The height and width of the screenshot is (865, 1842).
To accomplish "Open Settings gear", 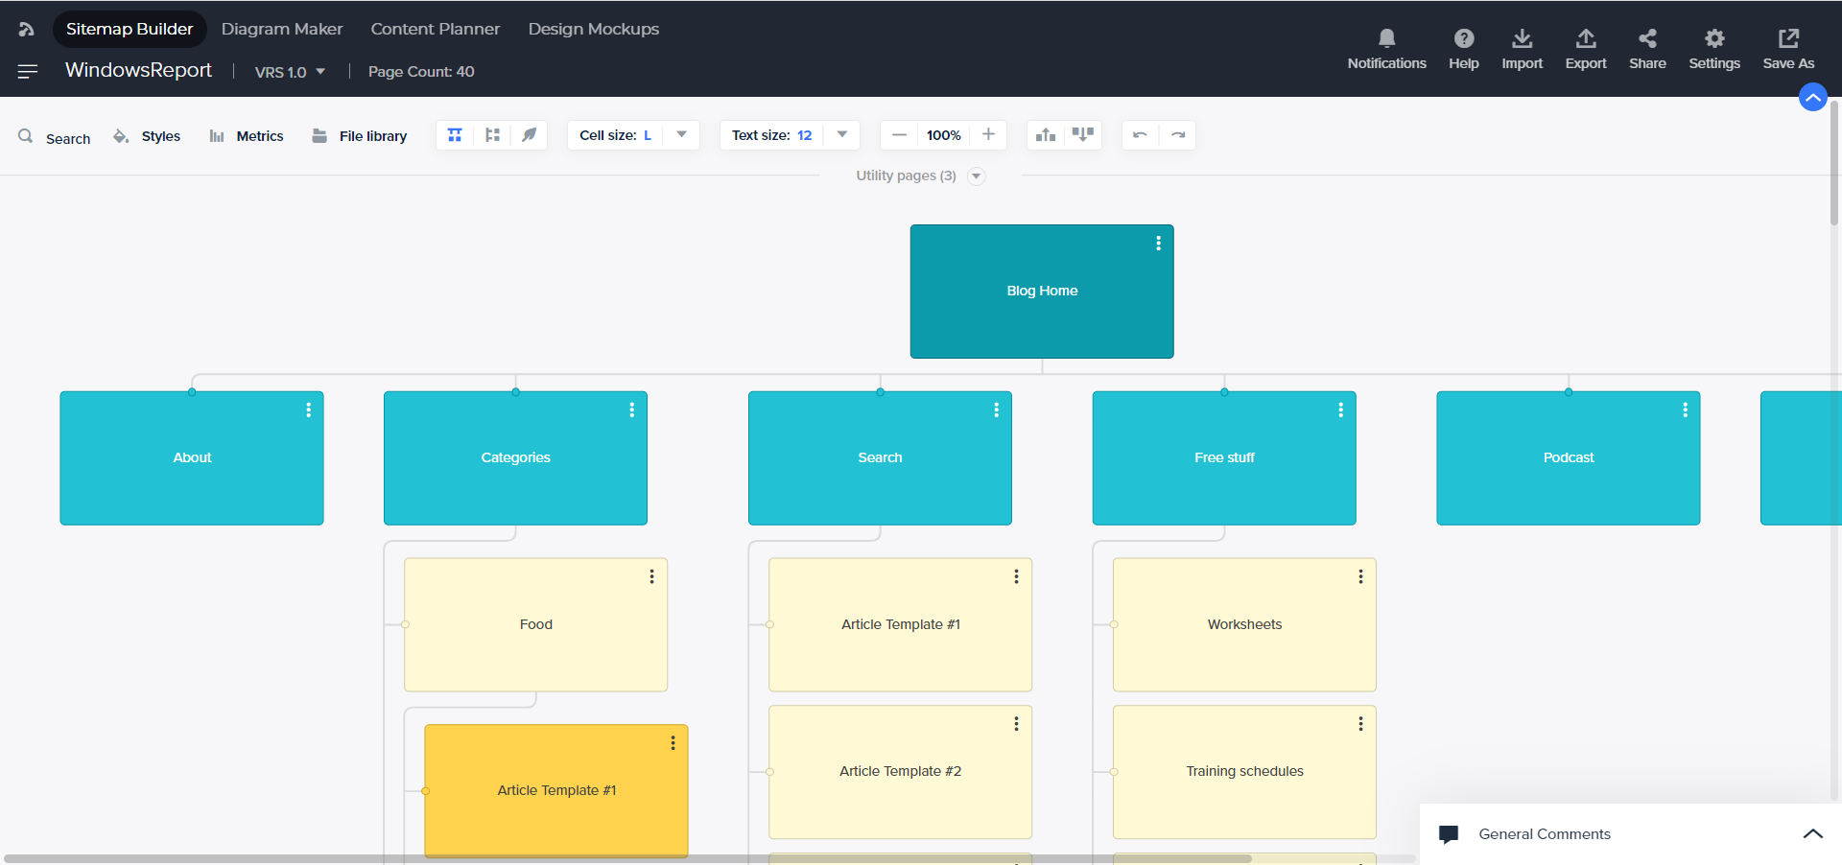I will tap(1713, 49).
